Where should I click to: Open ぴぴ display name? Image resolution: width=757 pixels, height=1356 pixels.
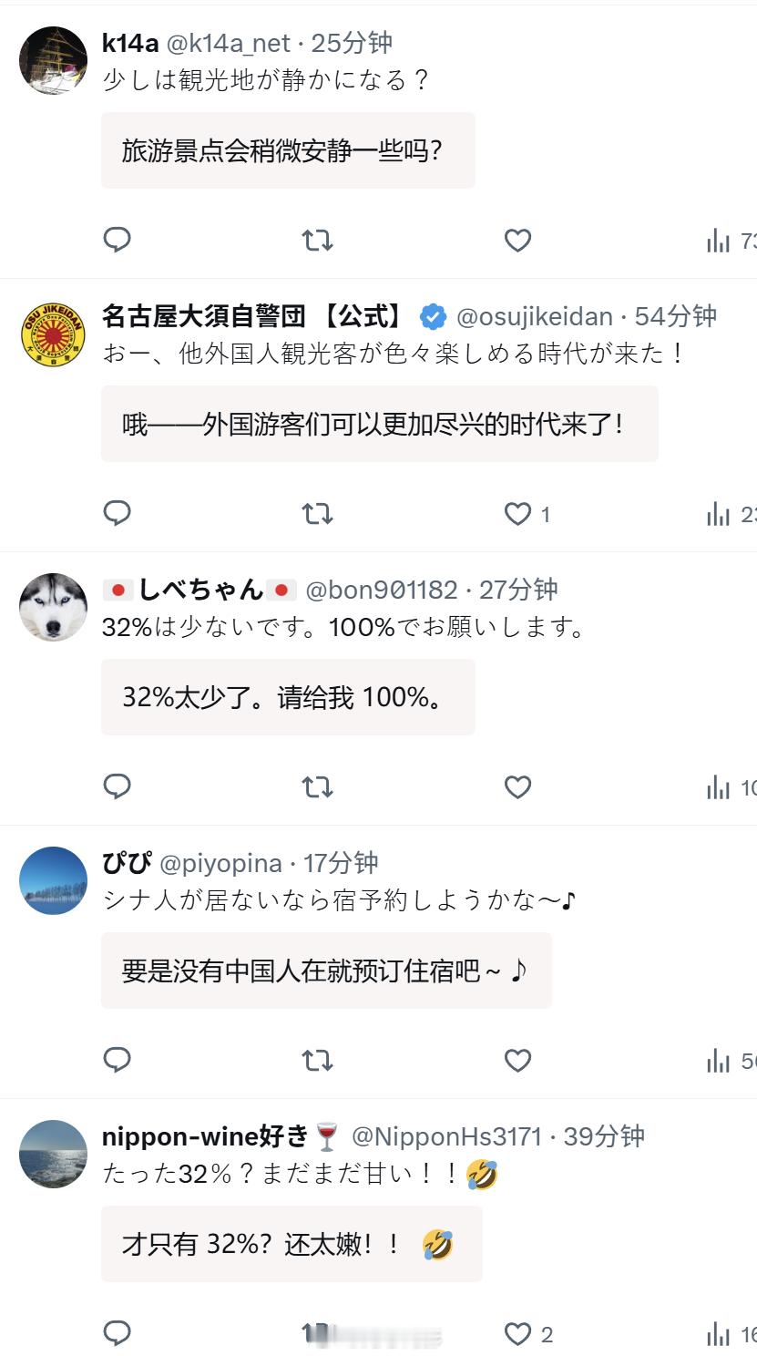tap(127, 863)
